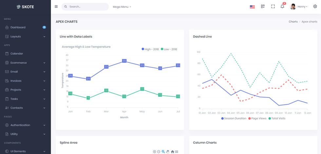Toggle Page Views series in legend

(x=257, y=118)
